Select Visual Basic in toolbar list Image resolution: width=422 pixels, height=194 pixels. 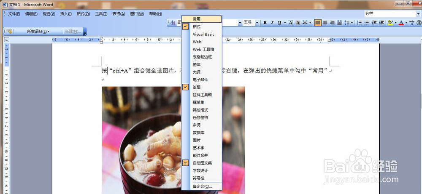(202, 34)
